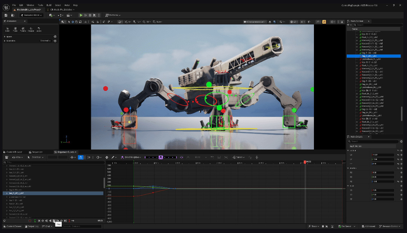Select the Poses tool in Animation panel

(x=15, y=29)
